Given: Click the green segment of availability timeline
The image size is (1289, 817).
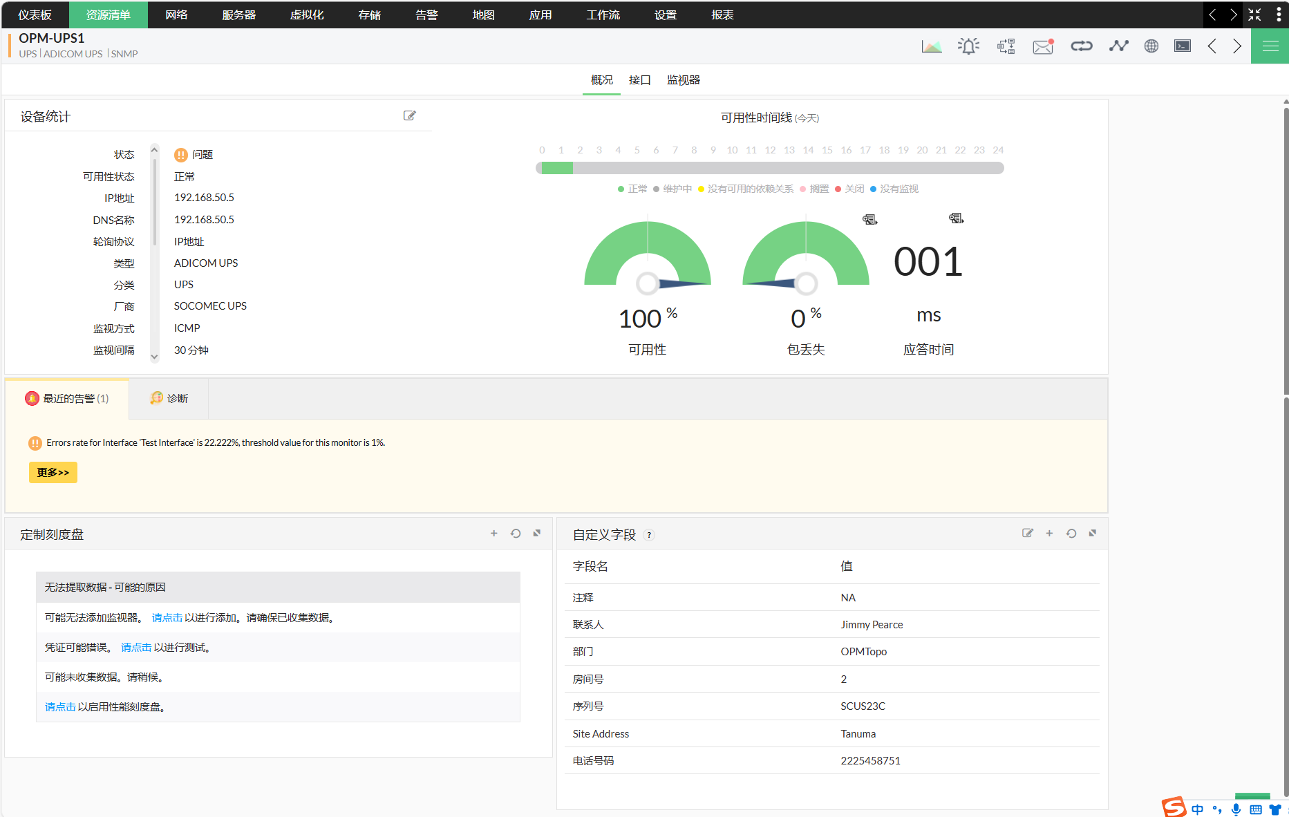Looking at the screenshot, I should coord(557,168).
